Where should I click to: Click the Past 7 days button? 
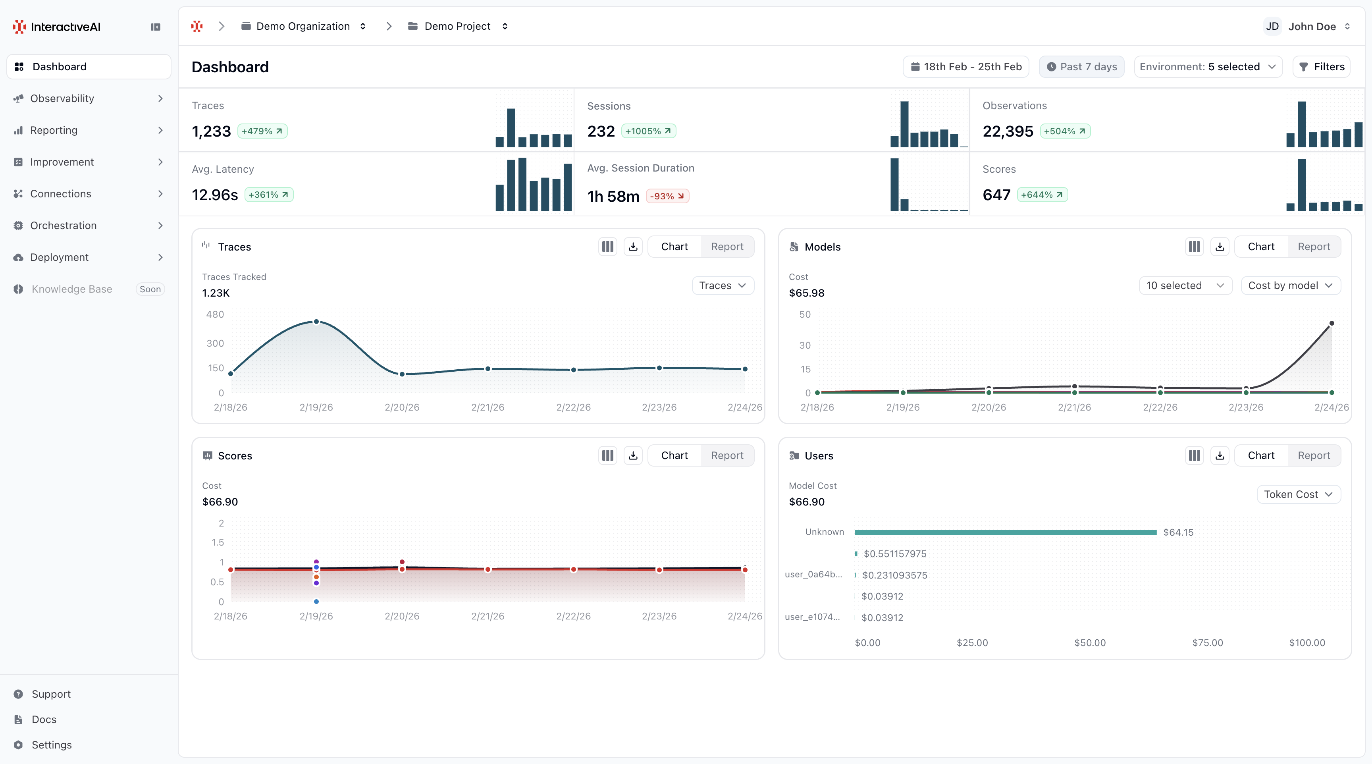(1081, 66)
